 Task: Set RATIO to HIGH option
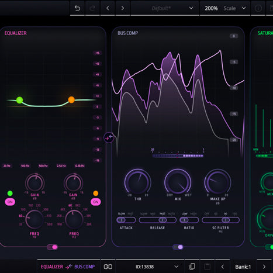pos(193,214)
